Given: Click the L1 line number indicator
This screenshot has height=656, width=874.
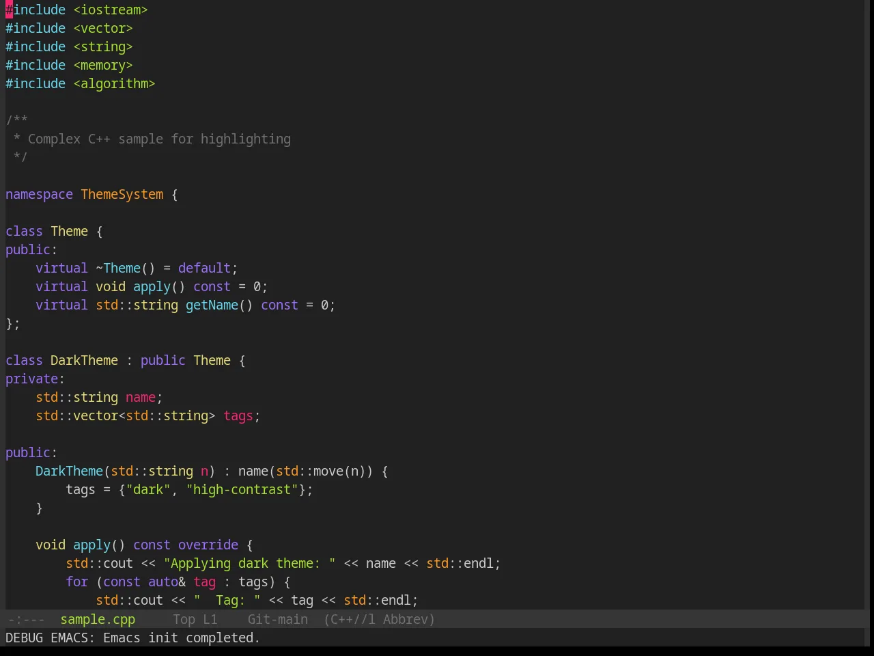Looking at the screenshot, I should point(210,619).
